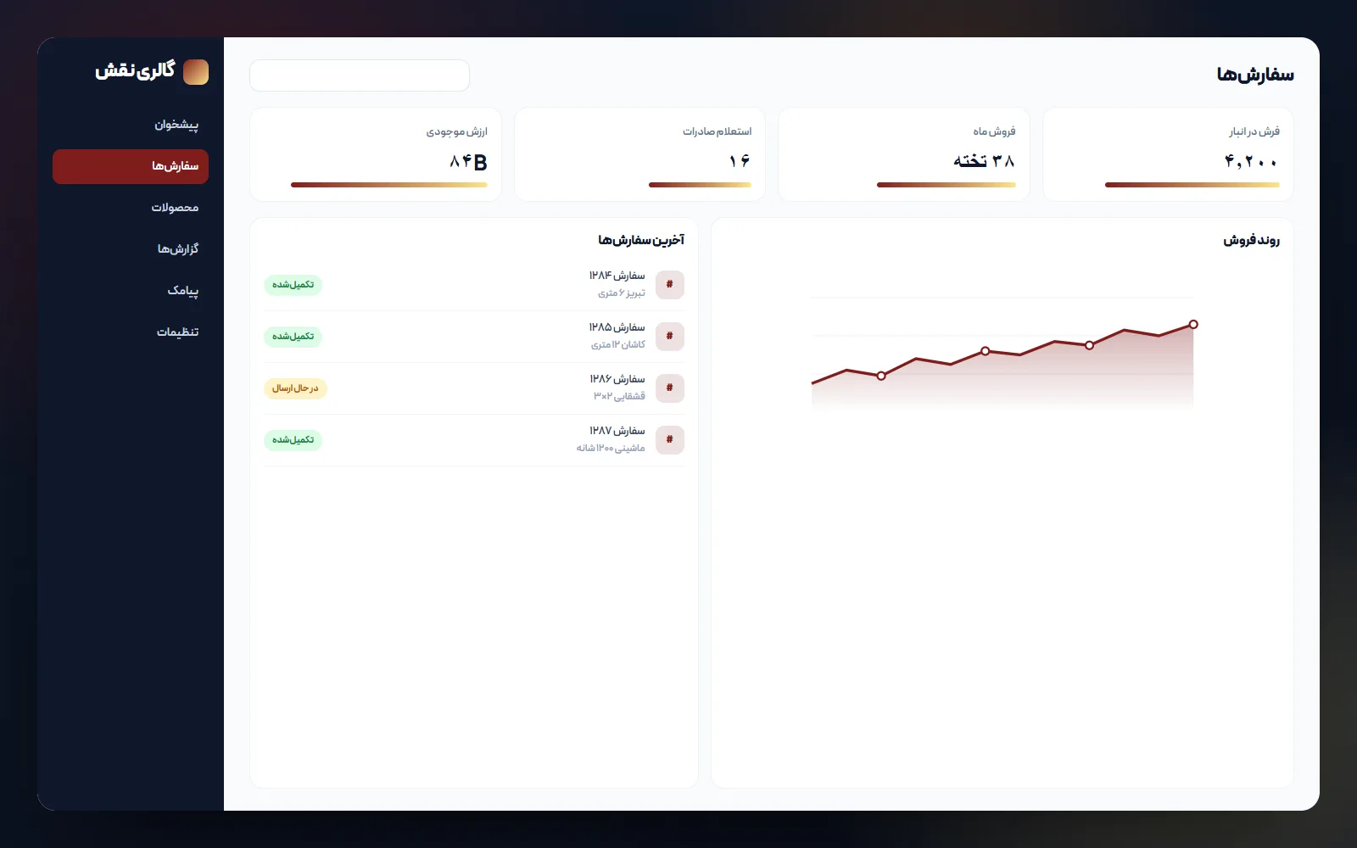Click the # icon of سفارش ۱۲۸۴

point(670,285)
